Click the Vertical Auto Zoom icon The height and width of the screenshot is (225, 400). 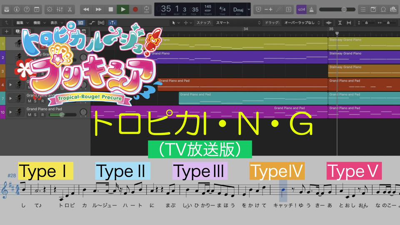click(x=340, y=22)
